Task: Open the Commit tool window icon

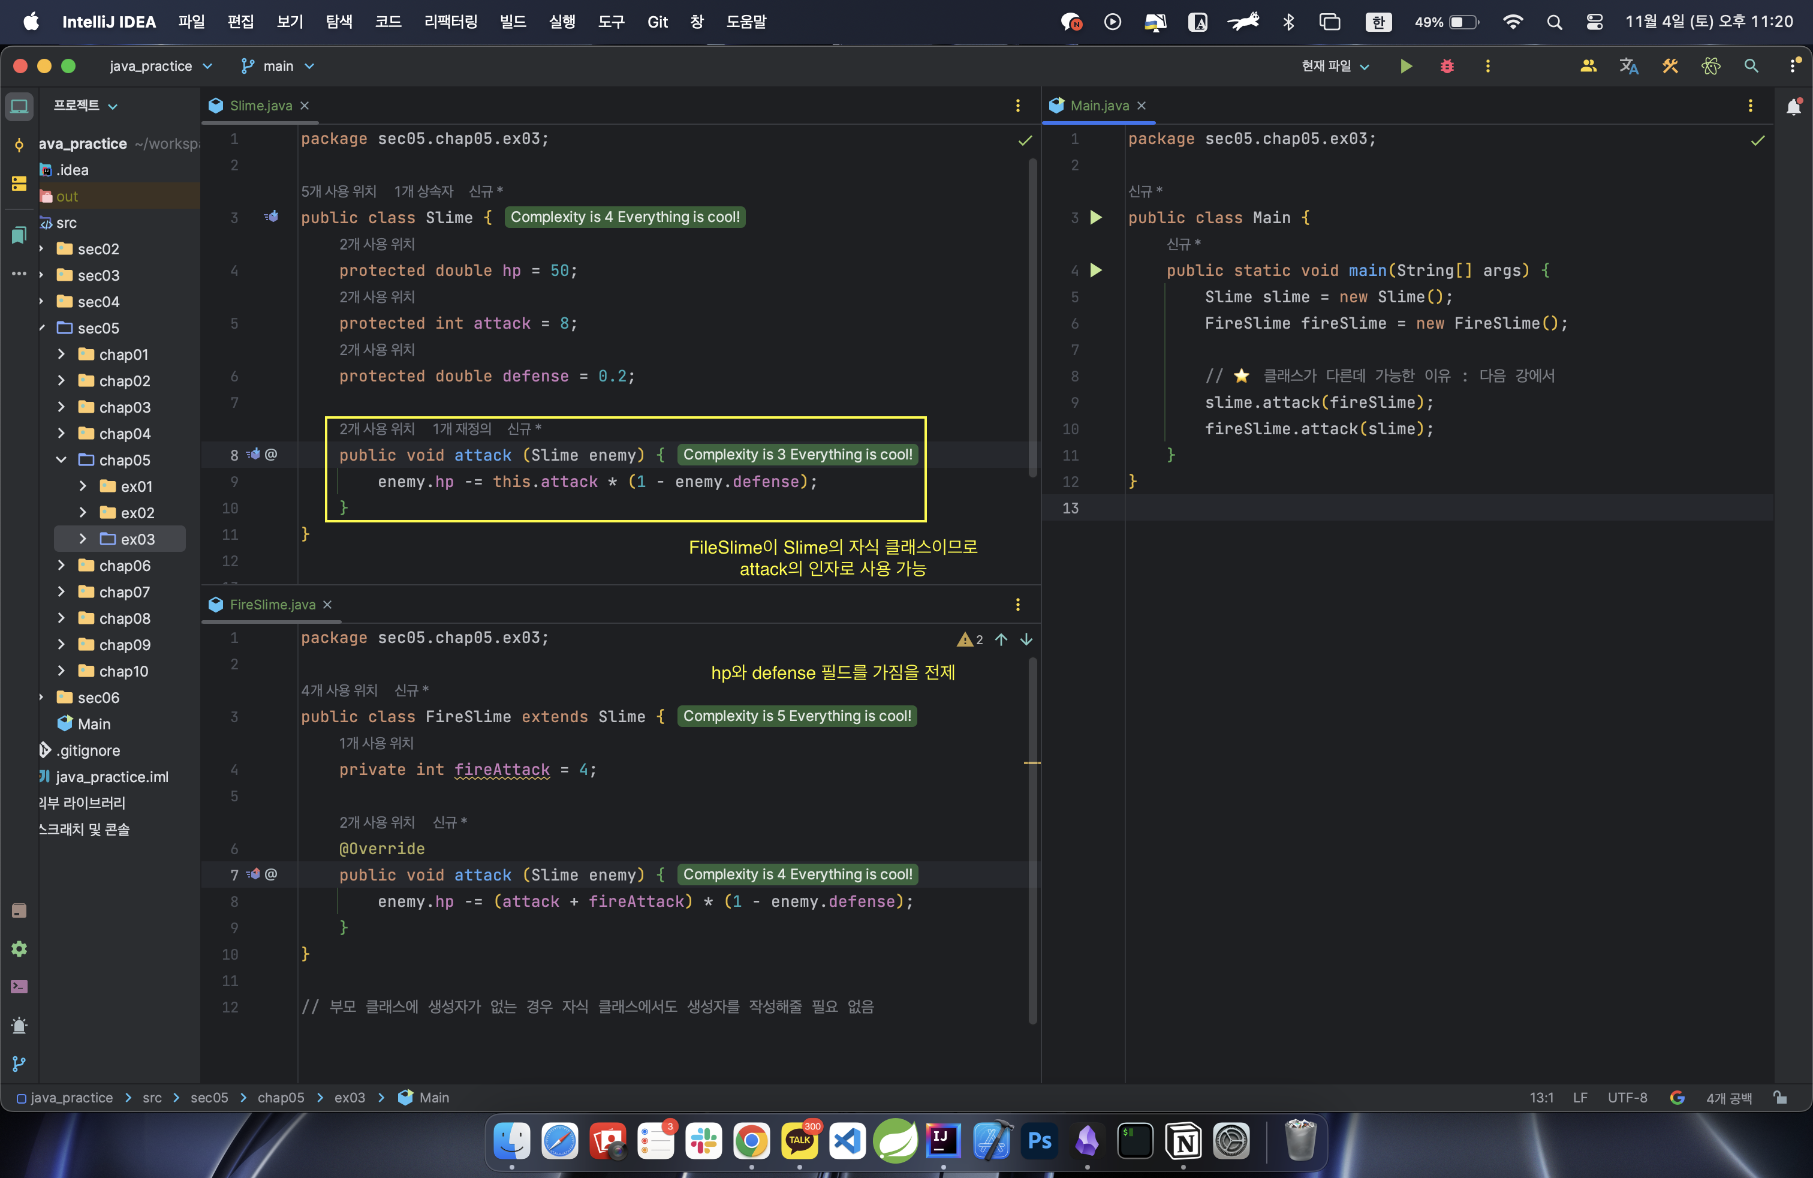Action: pyautogui.click(x=19, y=145)
